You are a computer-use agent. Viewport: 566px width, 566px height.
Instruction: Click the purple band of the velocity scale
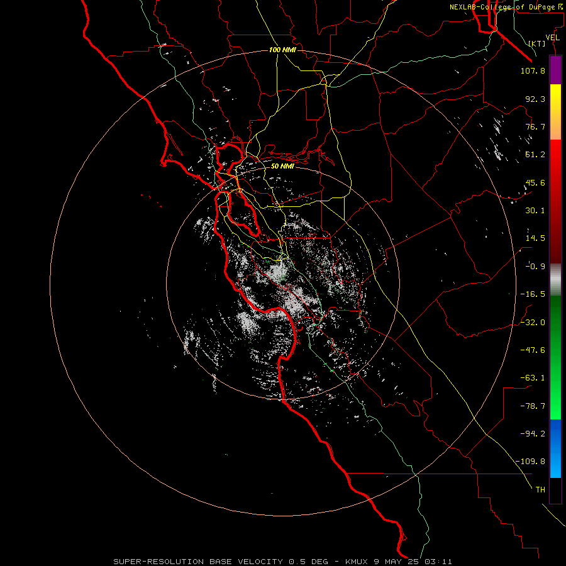pos(555,70)
